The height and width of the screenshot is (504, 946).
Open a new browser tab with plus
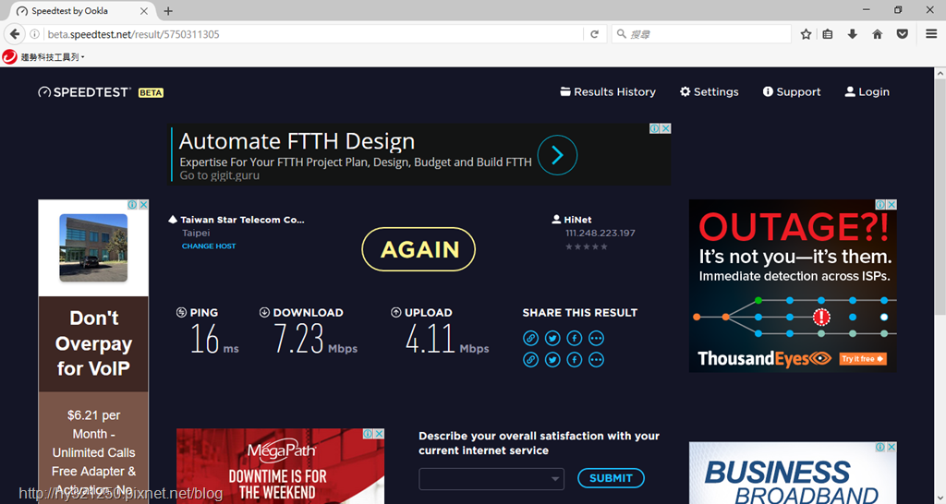point(168,11)
